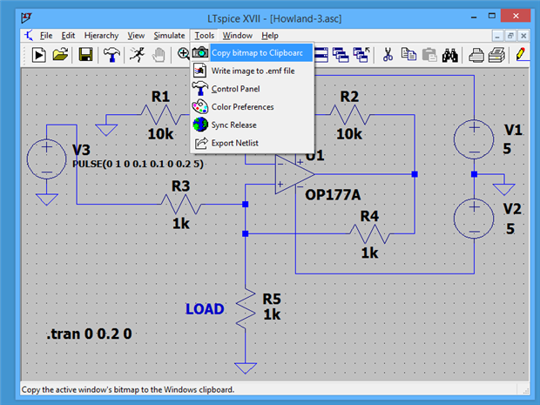Click the .tran 0 0.2 0 directive
Image resolution: width=540 pixels, height=405 pixels.
click(89, 334)
